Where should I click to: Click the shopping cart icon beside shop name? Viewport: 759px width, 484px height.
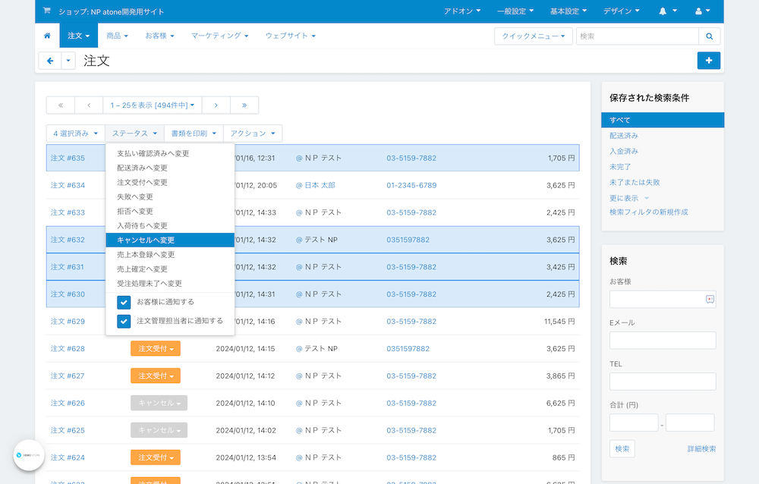[46, 11]
